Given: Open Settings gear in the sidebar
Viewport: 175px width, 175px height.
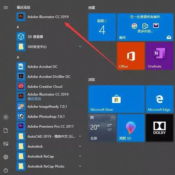Looking at the screenshot, I should point(6,157).
